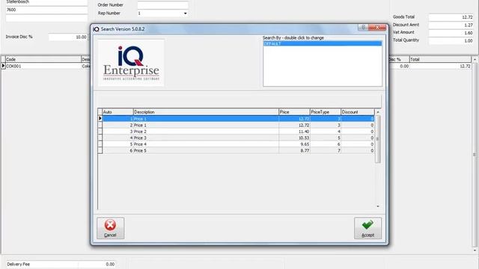Select the row 5 Price 4 entry
This screenshot has height=269, width=479.
point(238,144)
